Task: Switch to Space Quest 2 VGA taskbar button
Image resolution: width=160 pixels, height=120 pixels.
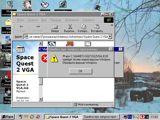Action: tap(63, 117)
